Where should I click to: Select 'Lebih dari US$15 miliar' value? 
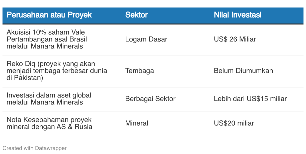[250, 99]
